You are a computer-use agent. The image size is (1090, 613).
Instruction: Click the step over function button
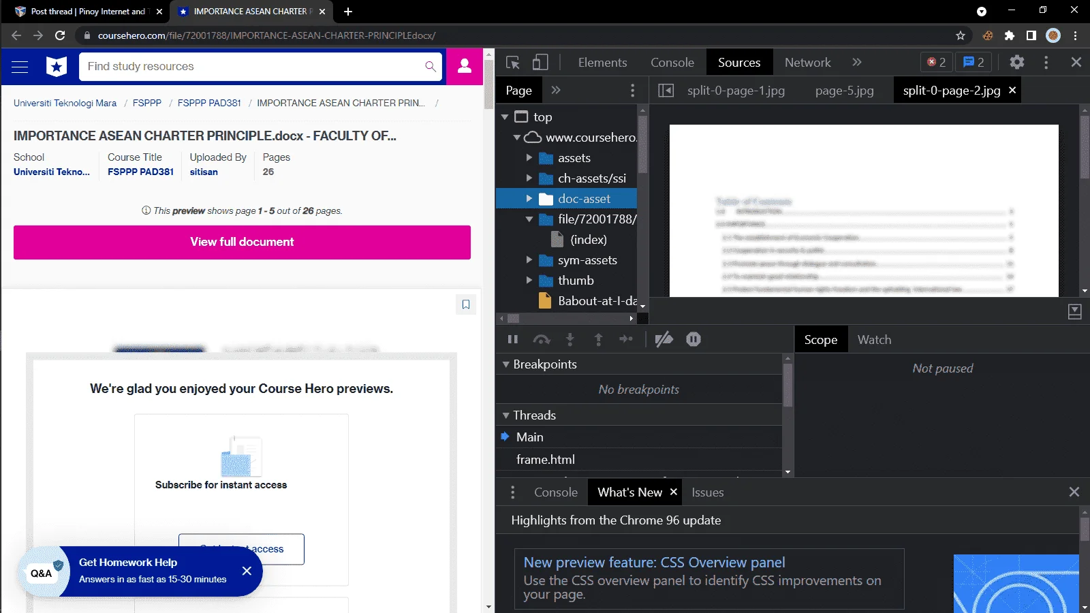tap(542, 339)
